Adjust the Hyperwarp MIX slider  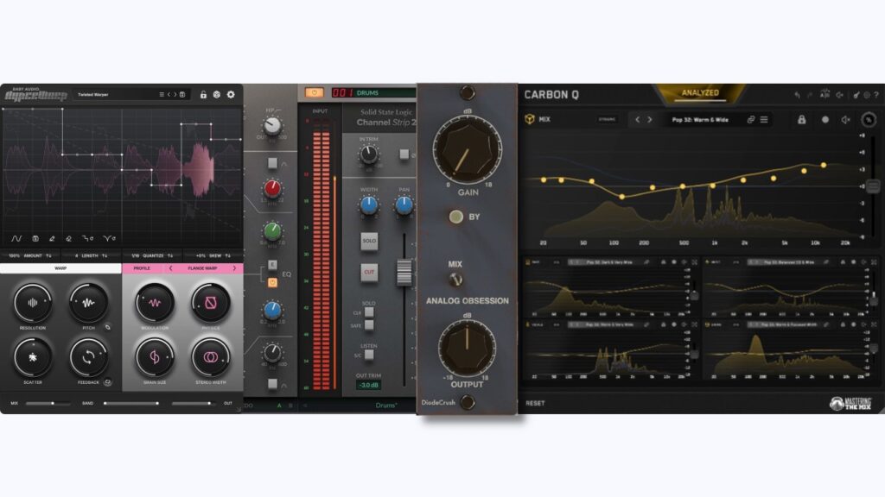(x=48, y=404)
